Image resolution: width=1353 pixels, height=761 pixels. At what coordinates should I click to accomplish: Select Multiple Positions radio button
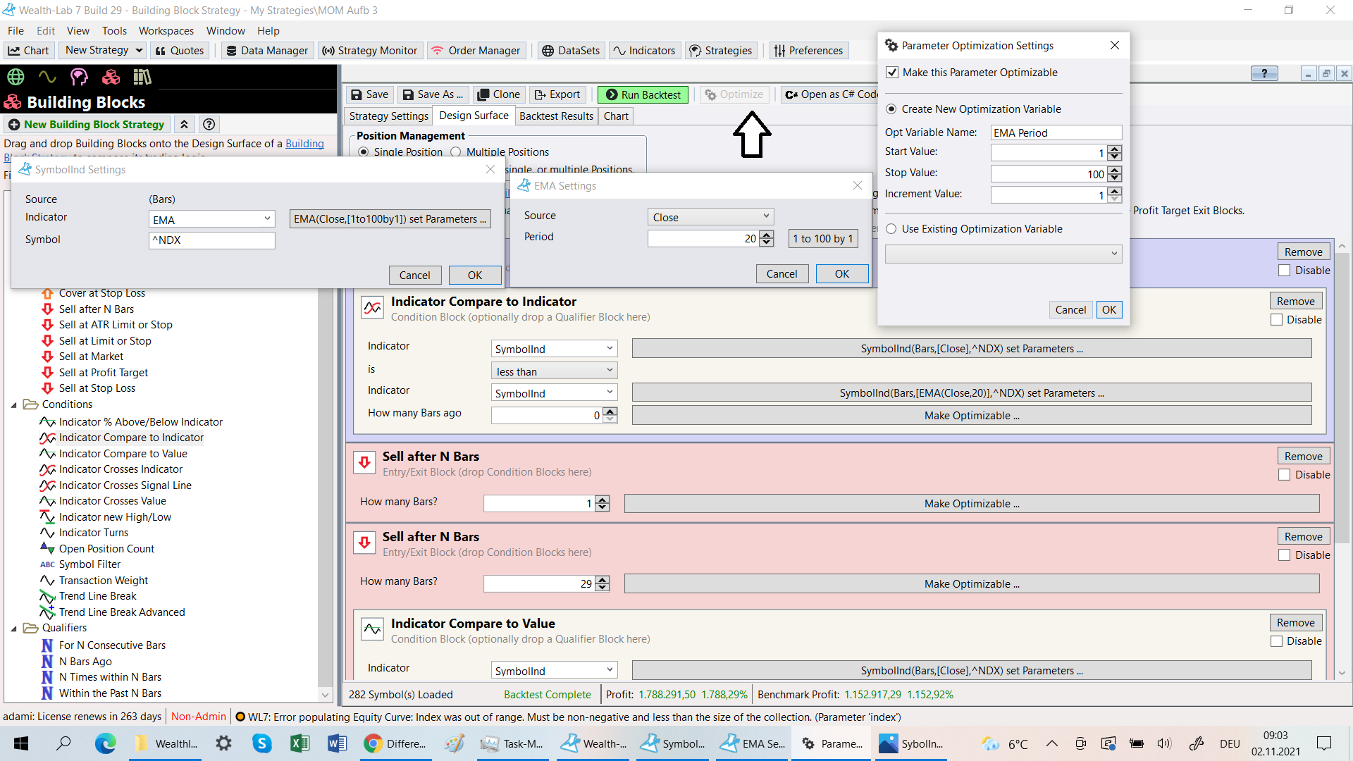[456, 152]
